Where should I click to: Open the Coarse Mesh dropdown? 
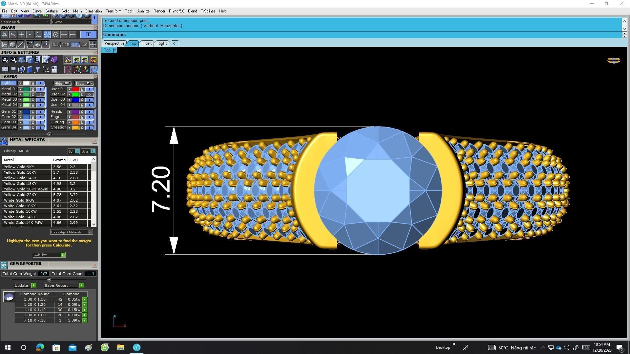click(x=25, y=22)
